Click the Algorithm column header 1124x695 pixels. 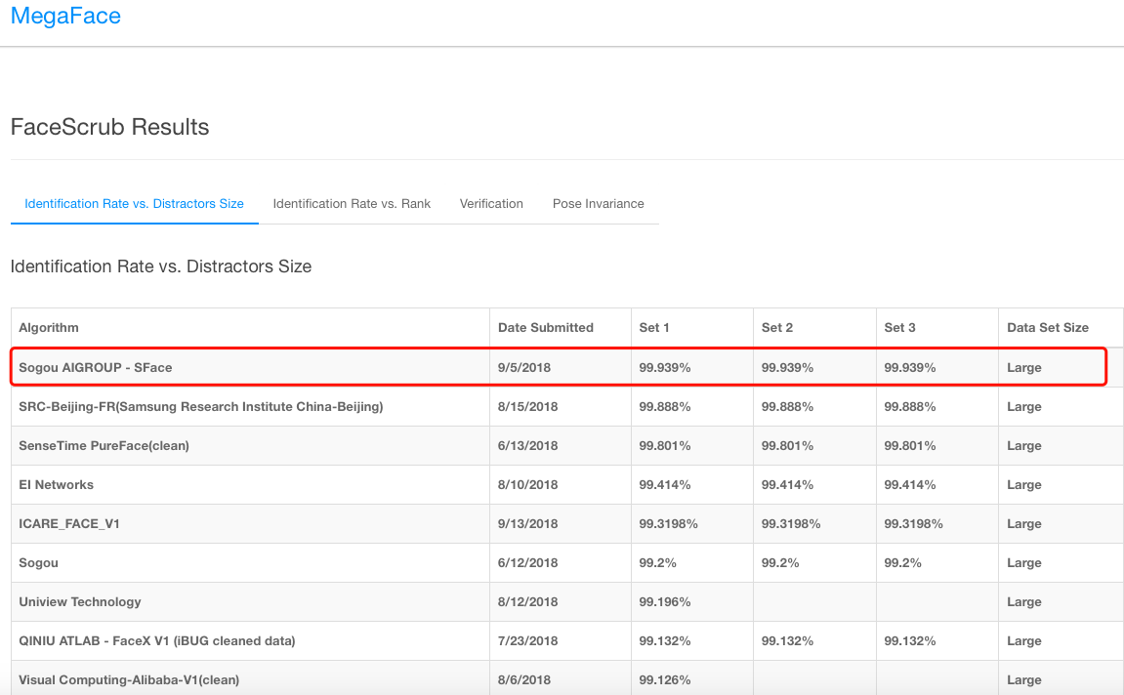49,328
